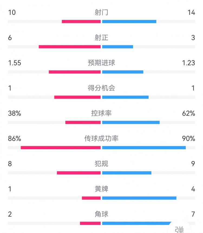Select the 射正 stat label

coord(101,37)
